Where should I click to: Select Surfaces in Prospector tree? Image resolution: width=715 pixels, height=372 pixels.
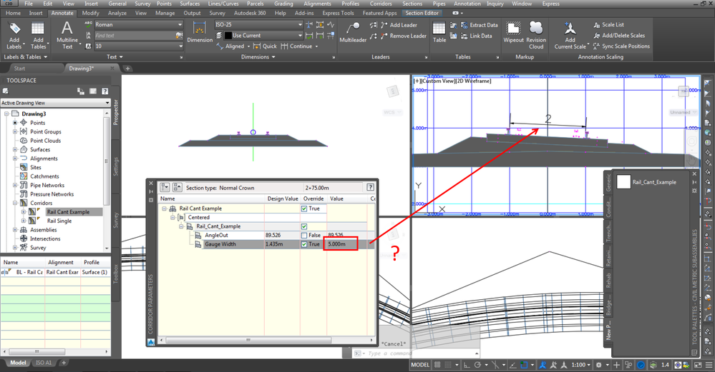(x=40, y=149)
